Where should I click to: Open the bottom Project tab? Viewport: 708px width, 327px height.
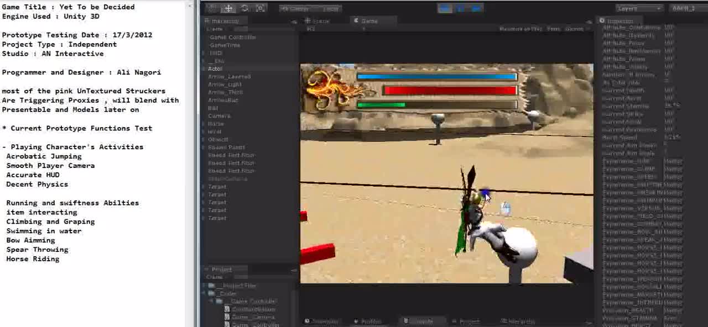466,321
